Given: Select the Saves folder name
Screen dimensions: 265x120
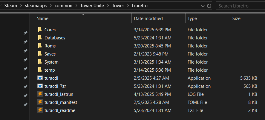Looking at the screenshot, I should pos(50,54).
